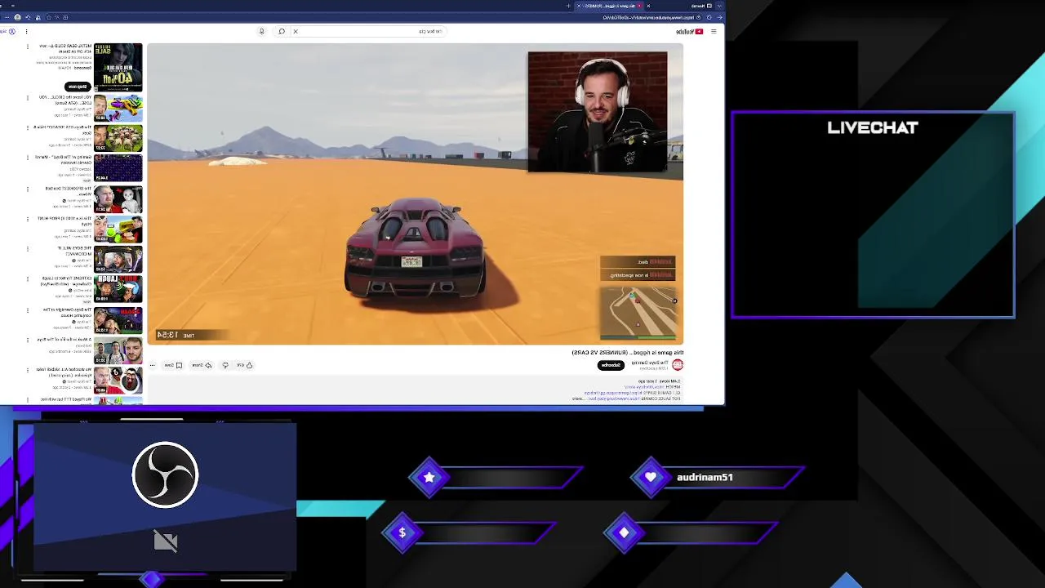Open the YouTube hamburger guide menu
This screenshot has height=588, width=1045.
pyautogui.click(x=714, y=31)
